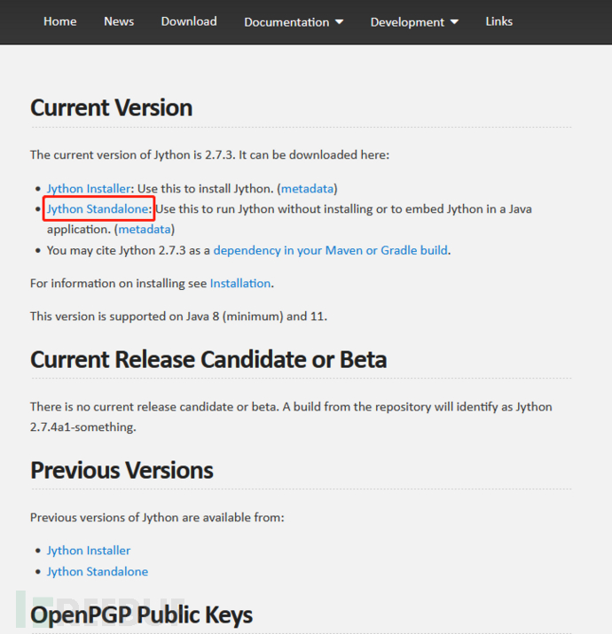Expand the Development dropdown menu

414,22
